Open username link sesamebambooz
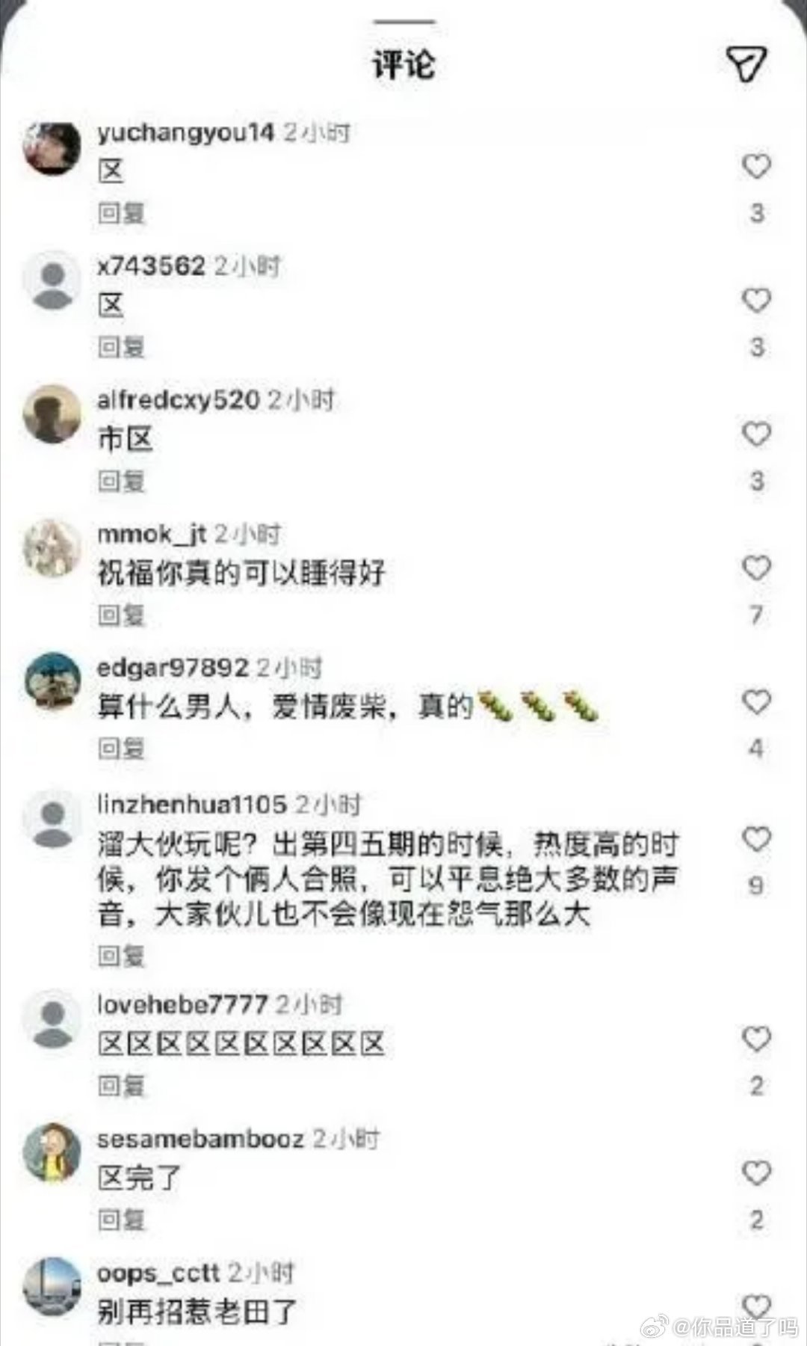 tap(200, 1139)
